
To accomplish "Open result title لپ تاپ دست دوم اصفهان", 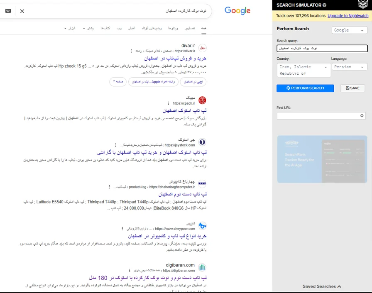I will pos(182,194).
